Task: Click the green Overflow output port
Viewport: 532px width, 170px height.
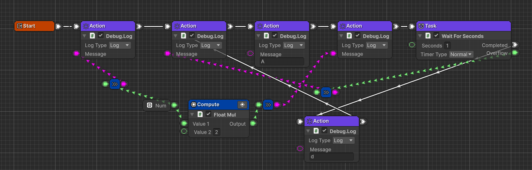Action: [514, 53]
